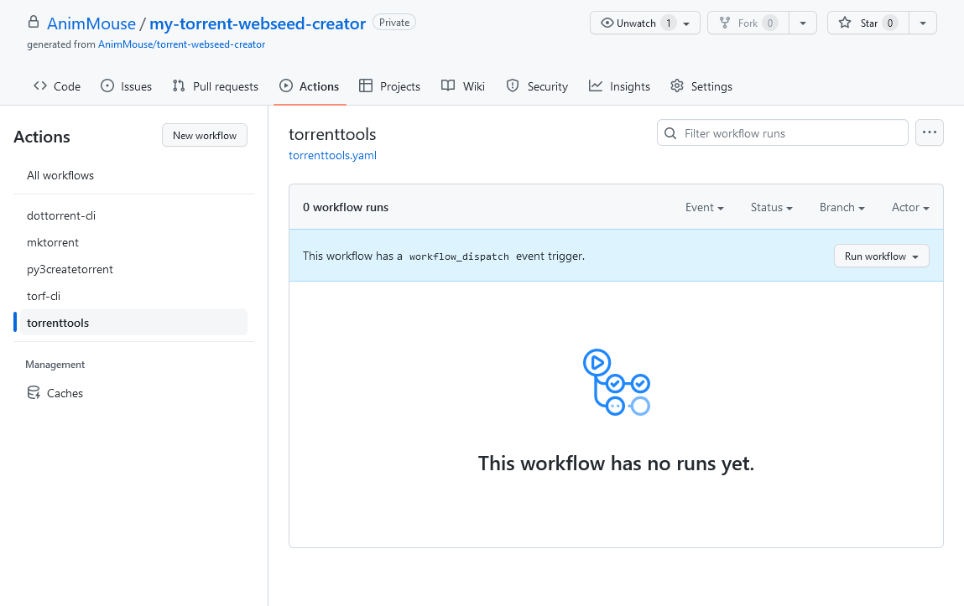Image resolution: width=964 pixels, height=606 pixels.
Task: Open the Status filter dropdown
Action: [x=772, y=208]
